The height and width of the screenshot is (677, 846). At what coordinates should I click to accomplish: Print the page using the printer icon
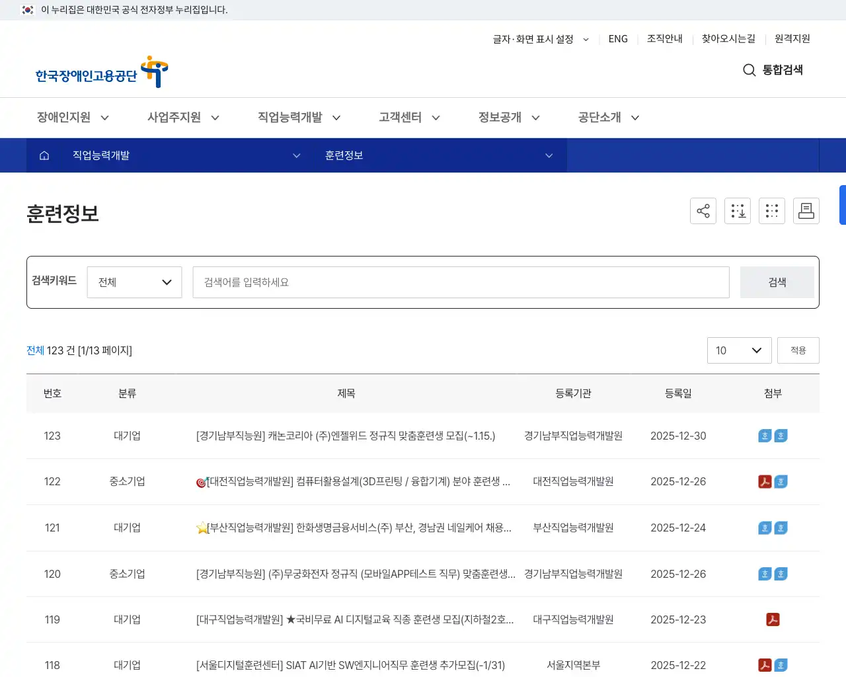pyautogui.click(x=806, y=210)
